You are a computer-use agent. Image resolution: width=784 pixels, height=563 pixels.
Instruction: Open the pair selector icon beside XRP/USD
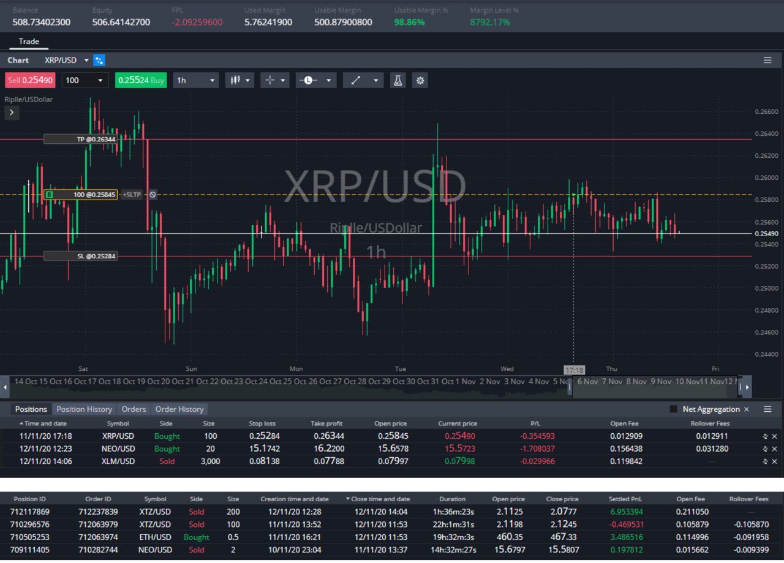99,60
